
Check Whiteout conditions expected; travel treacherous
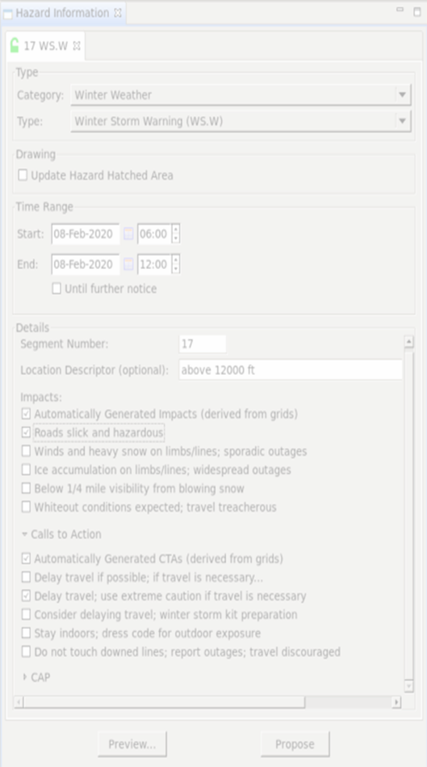click(26, 507)
